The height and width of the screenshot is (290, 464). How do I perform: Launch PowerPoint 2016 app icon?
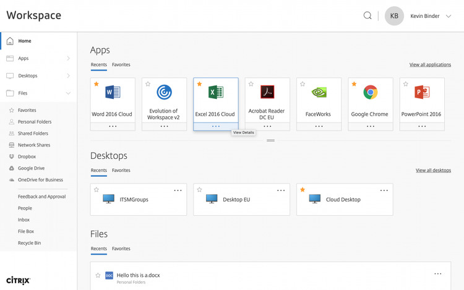tap(422, 92)
